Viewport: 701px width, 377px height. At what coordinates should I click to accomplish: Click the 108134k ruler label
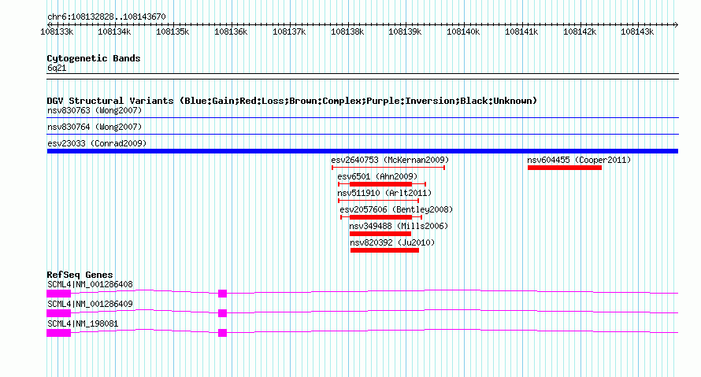pyautogui.click(x=114, y=31)
